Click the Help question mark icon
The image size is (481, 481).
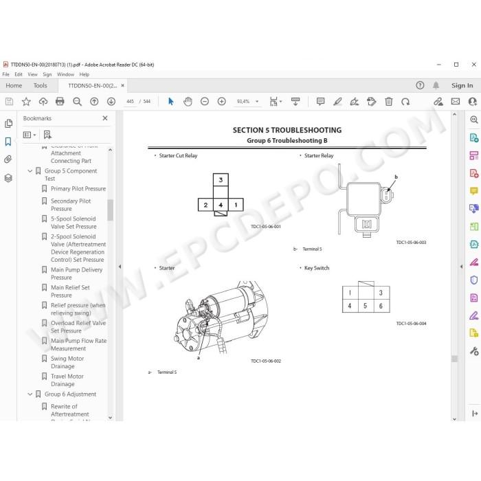(420, 85)
